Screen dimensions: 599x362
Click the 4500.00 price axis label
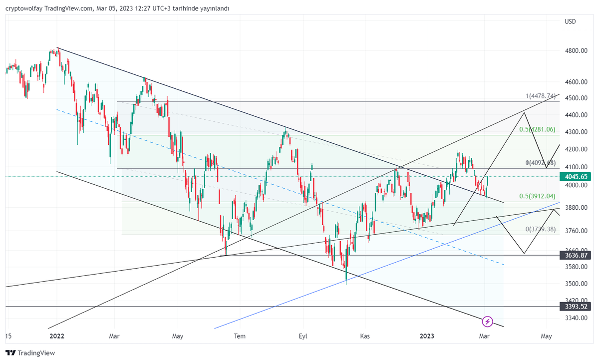point(576,98)
